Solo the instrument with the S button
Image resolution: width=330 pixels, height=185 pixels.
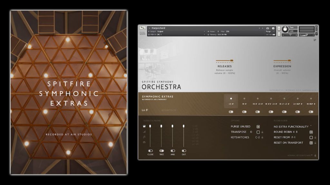279,28
